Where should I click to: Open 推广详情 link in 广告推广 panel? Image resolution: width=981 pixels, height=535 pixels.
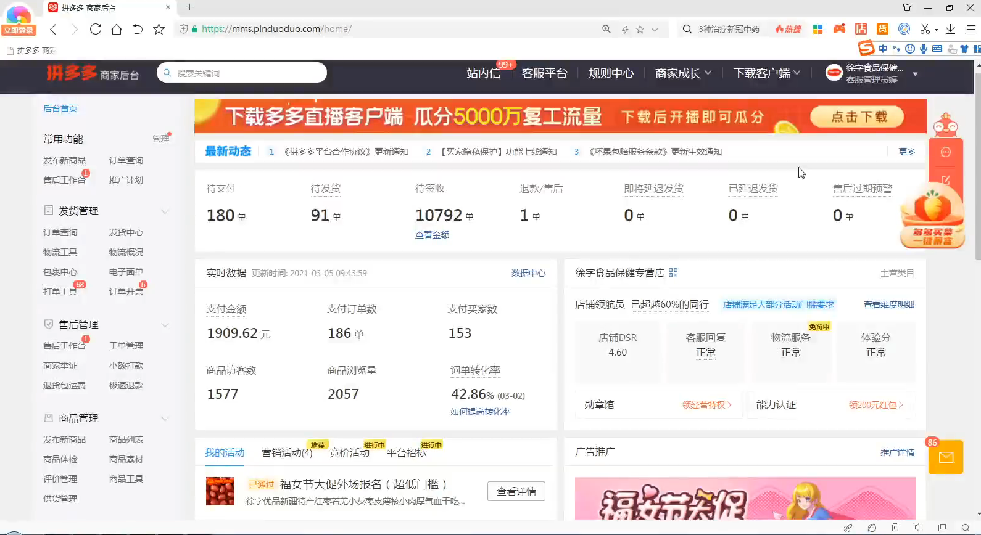(897, 452)
